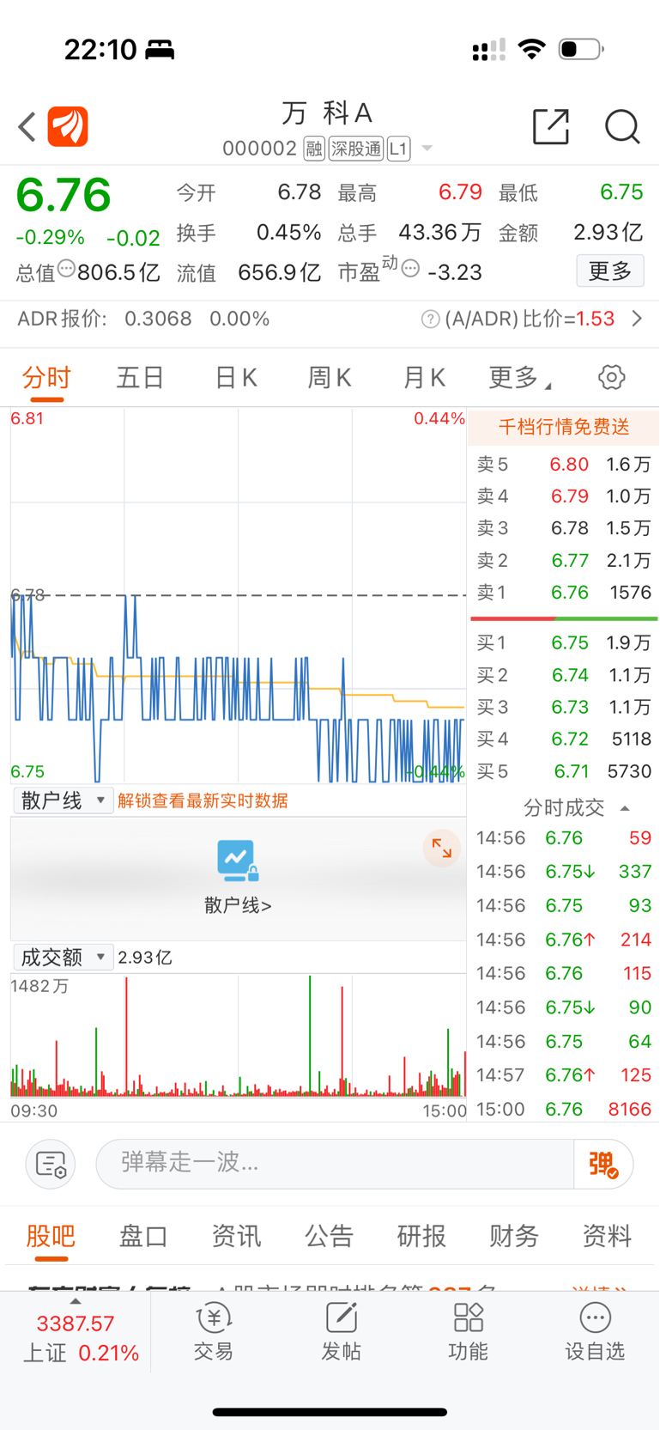The image size is (660, 1430).
Task: Tap the 融 margin badge
Action: click(x=314, y=149)
